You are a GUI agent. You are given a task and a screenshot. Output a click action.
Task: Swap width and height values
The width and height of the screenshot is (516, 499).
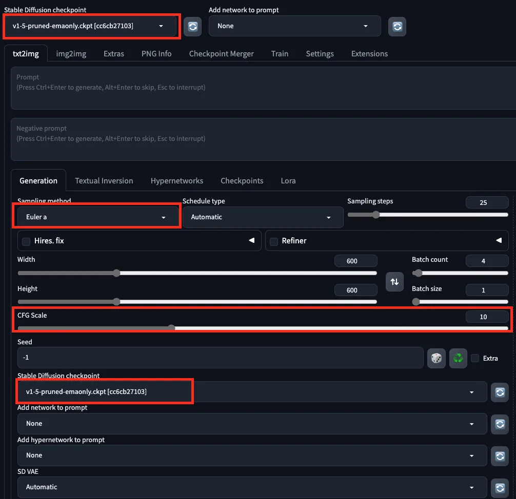(x=394, y=282)
